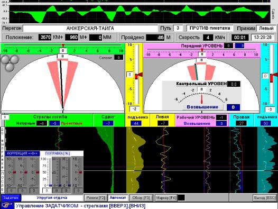Image resolution: width=278 pixels, height=209 pixels.
Task: Click the Проектные value -5
Action: point(54,123)
